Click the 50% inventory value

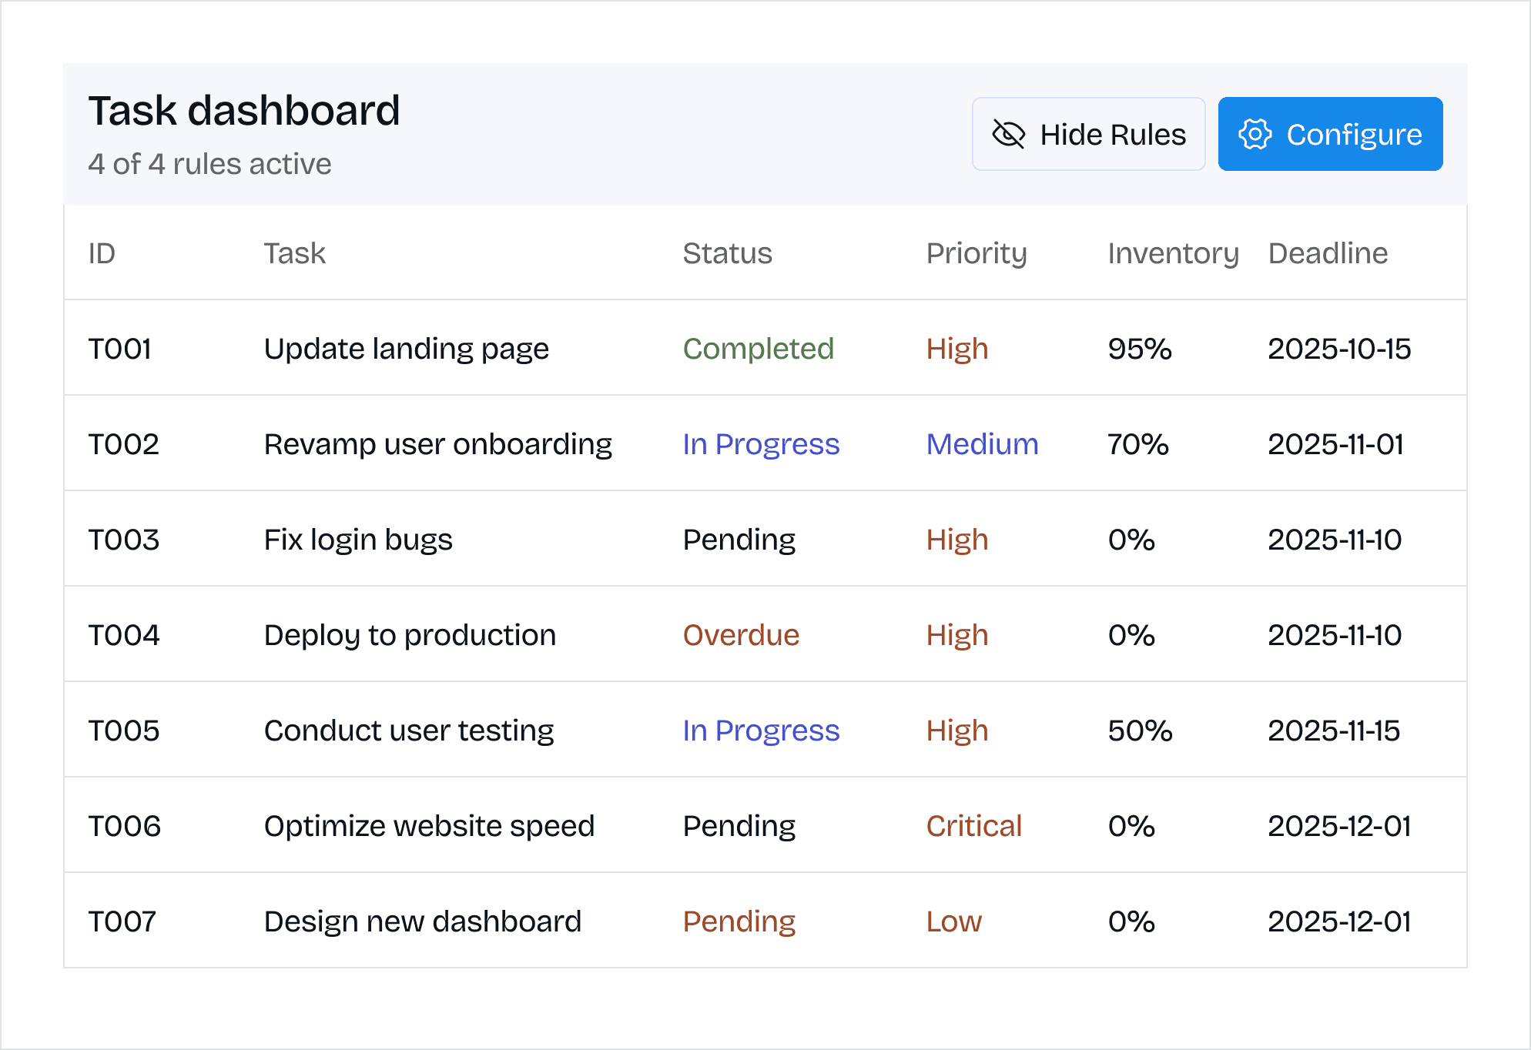click(x=1140, y=731)
